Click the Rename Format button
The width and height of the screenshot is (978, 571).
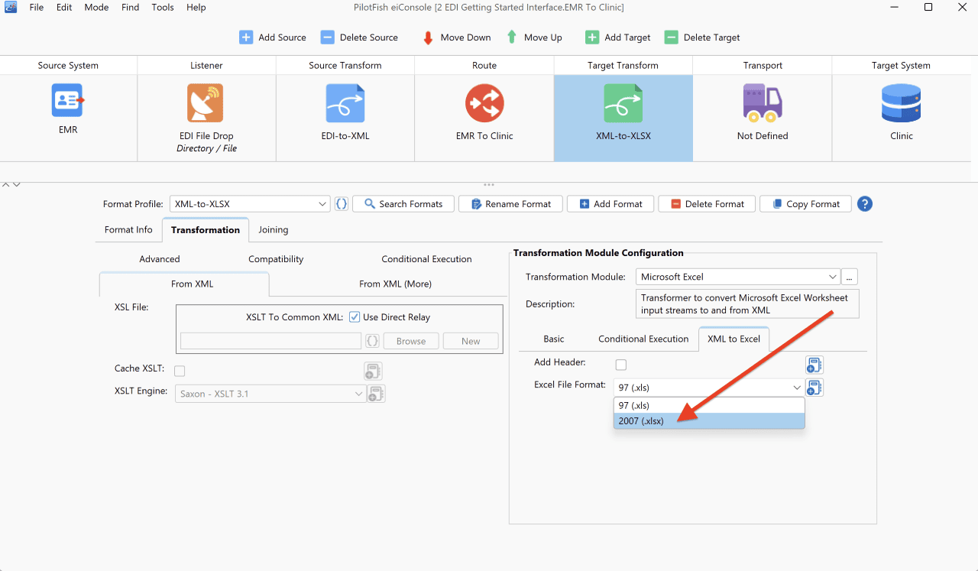[511, 204]
